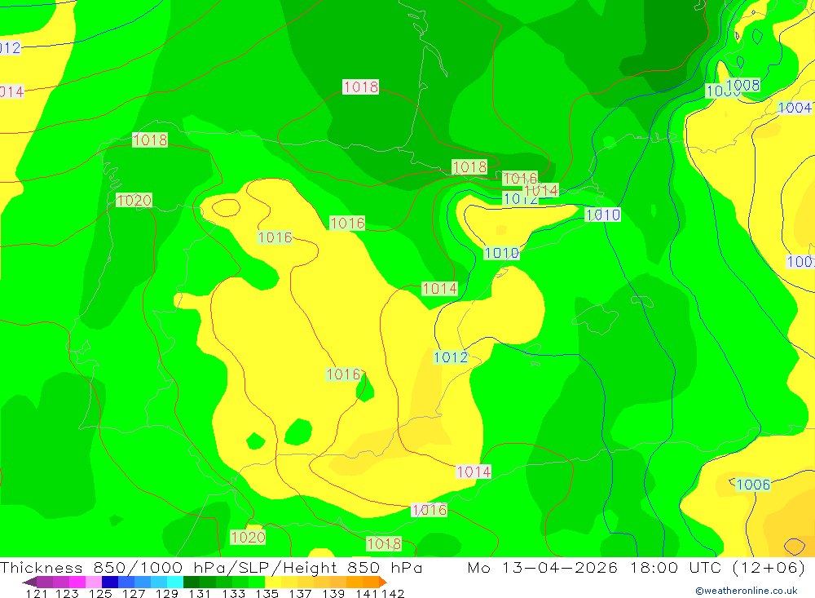Click the legend value 129
815x598 pixels.
[x=166, y=593]
